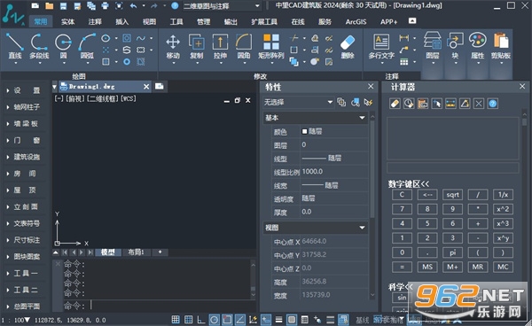
Task: Select the 直线 line drawing tool
Action: pyautogui.click(x=14, y=47)
